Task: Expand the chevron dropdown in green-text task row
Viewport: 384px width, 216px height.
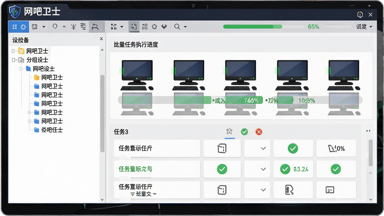Action: click(263, 169)
